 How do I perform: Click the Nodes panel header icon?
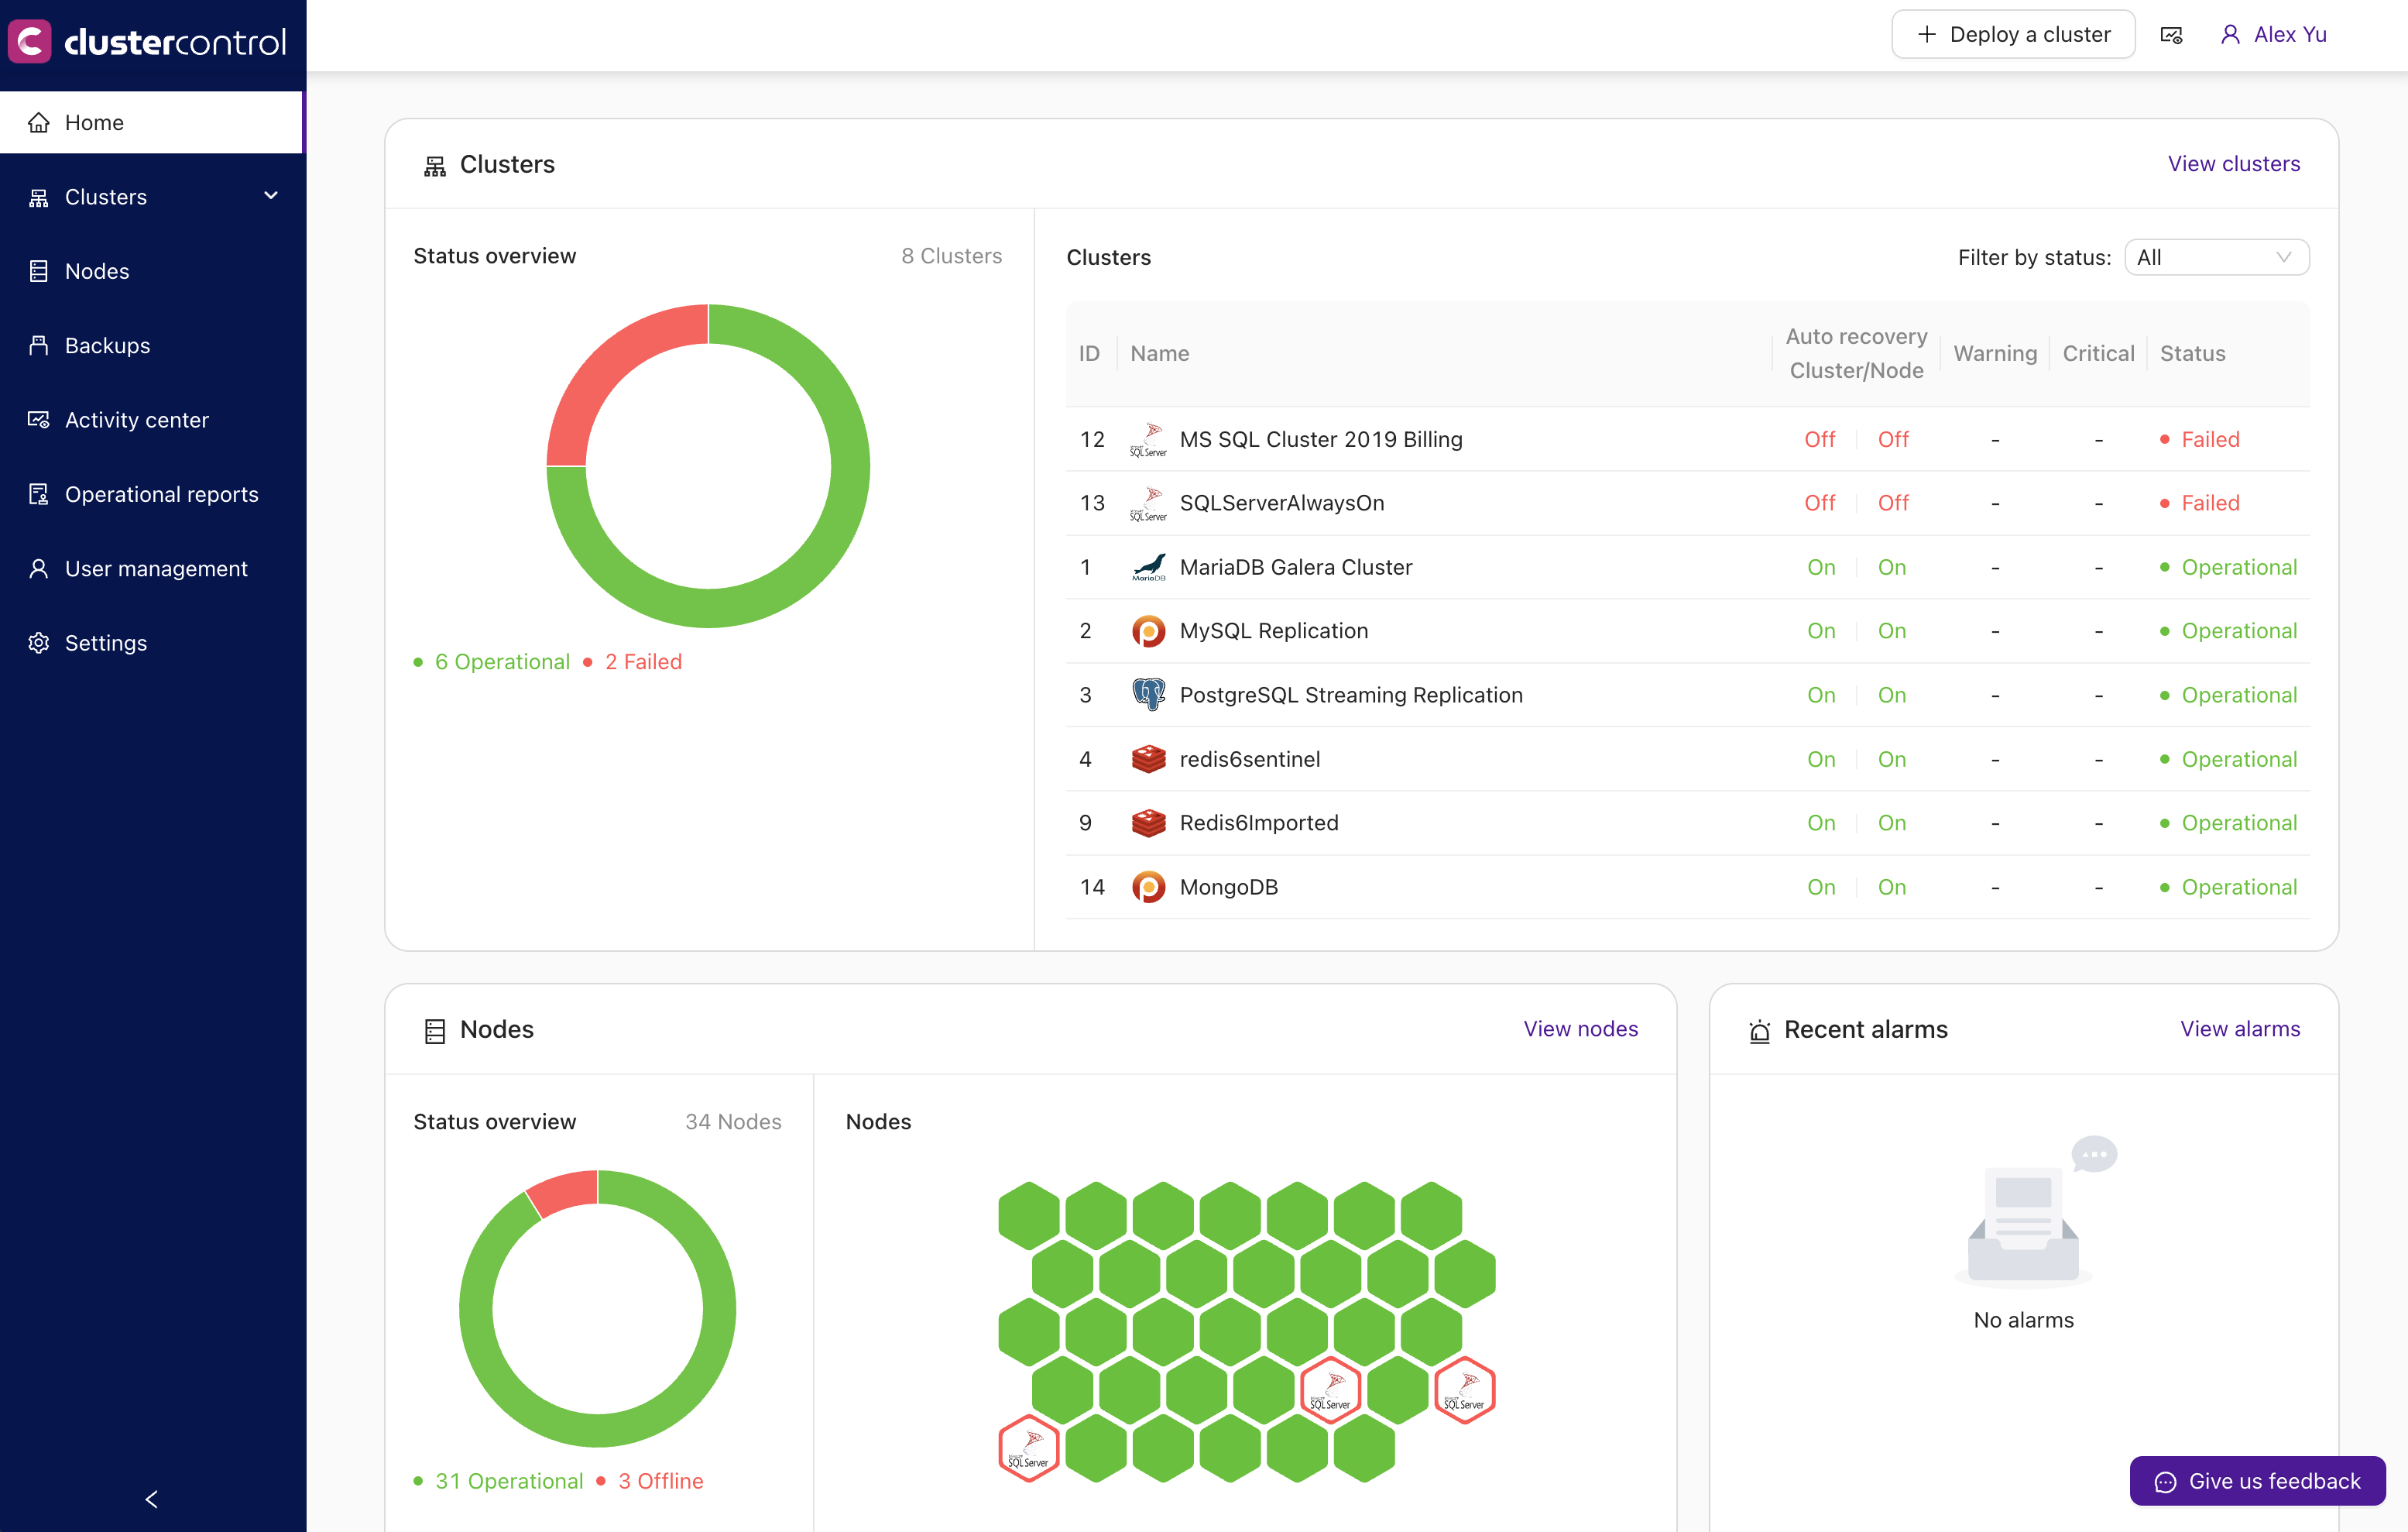(435, 1030)
